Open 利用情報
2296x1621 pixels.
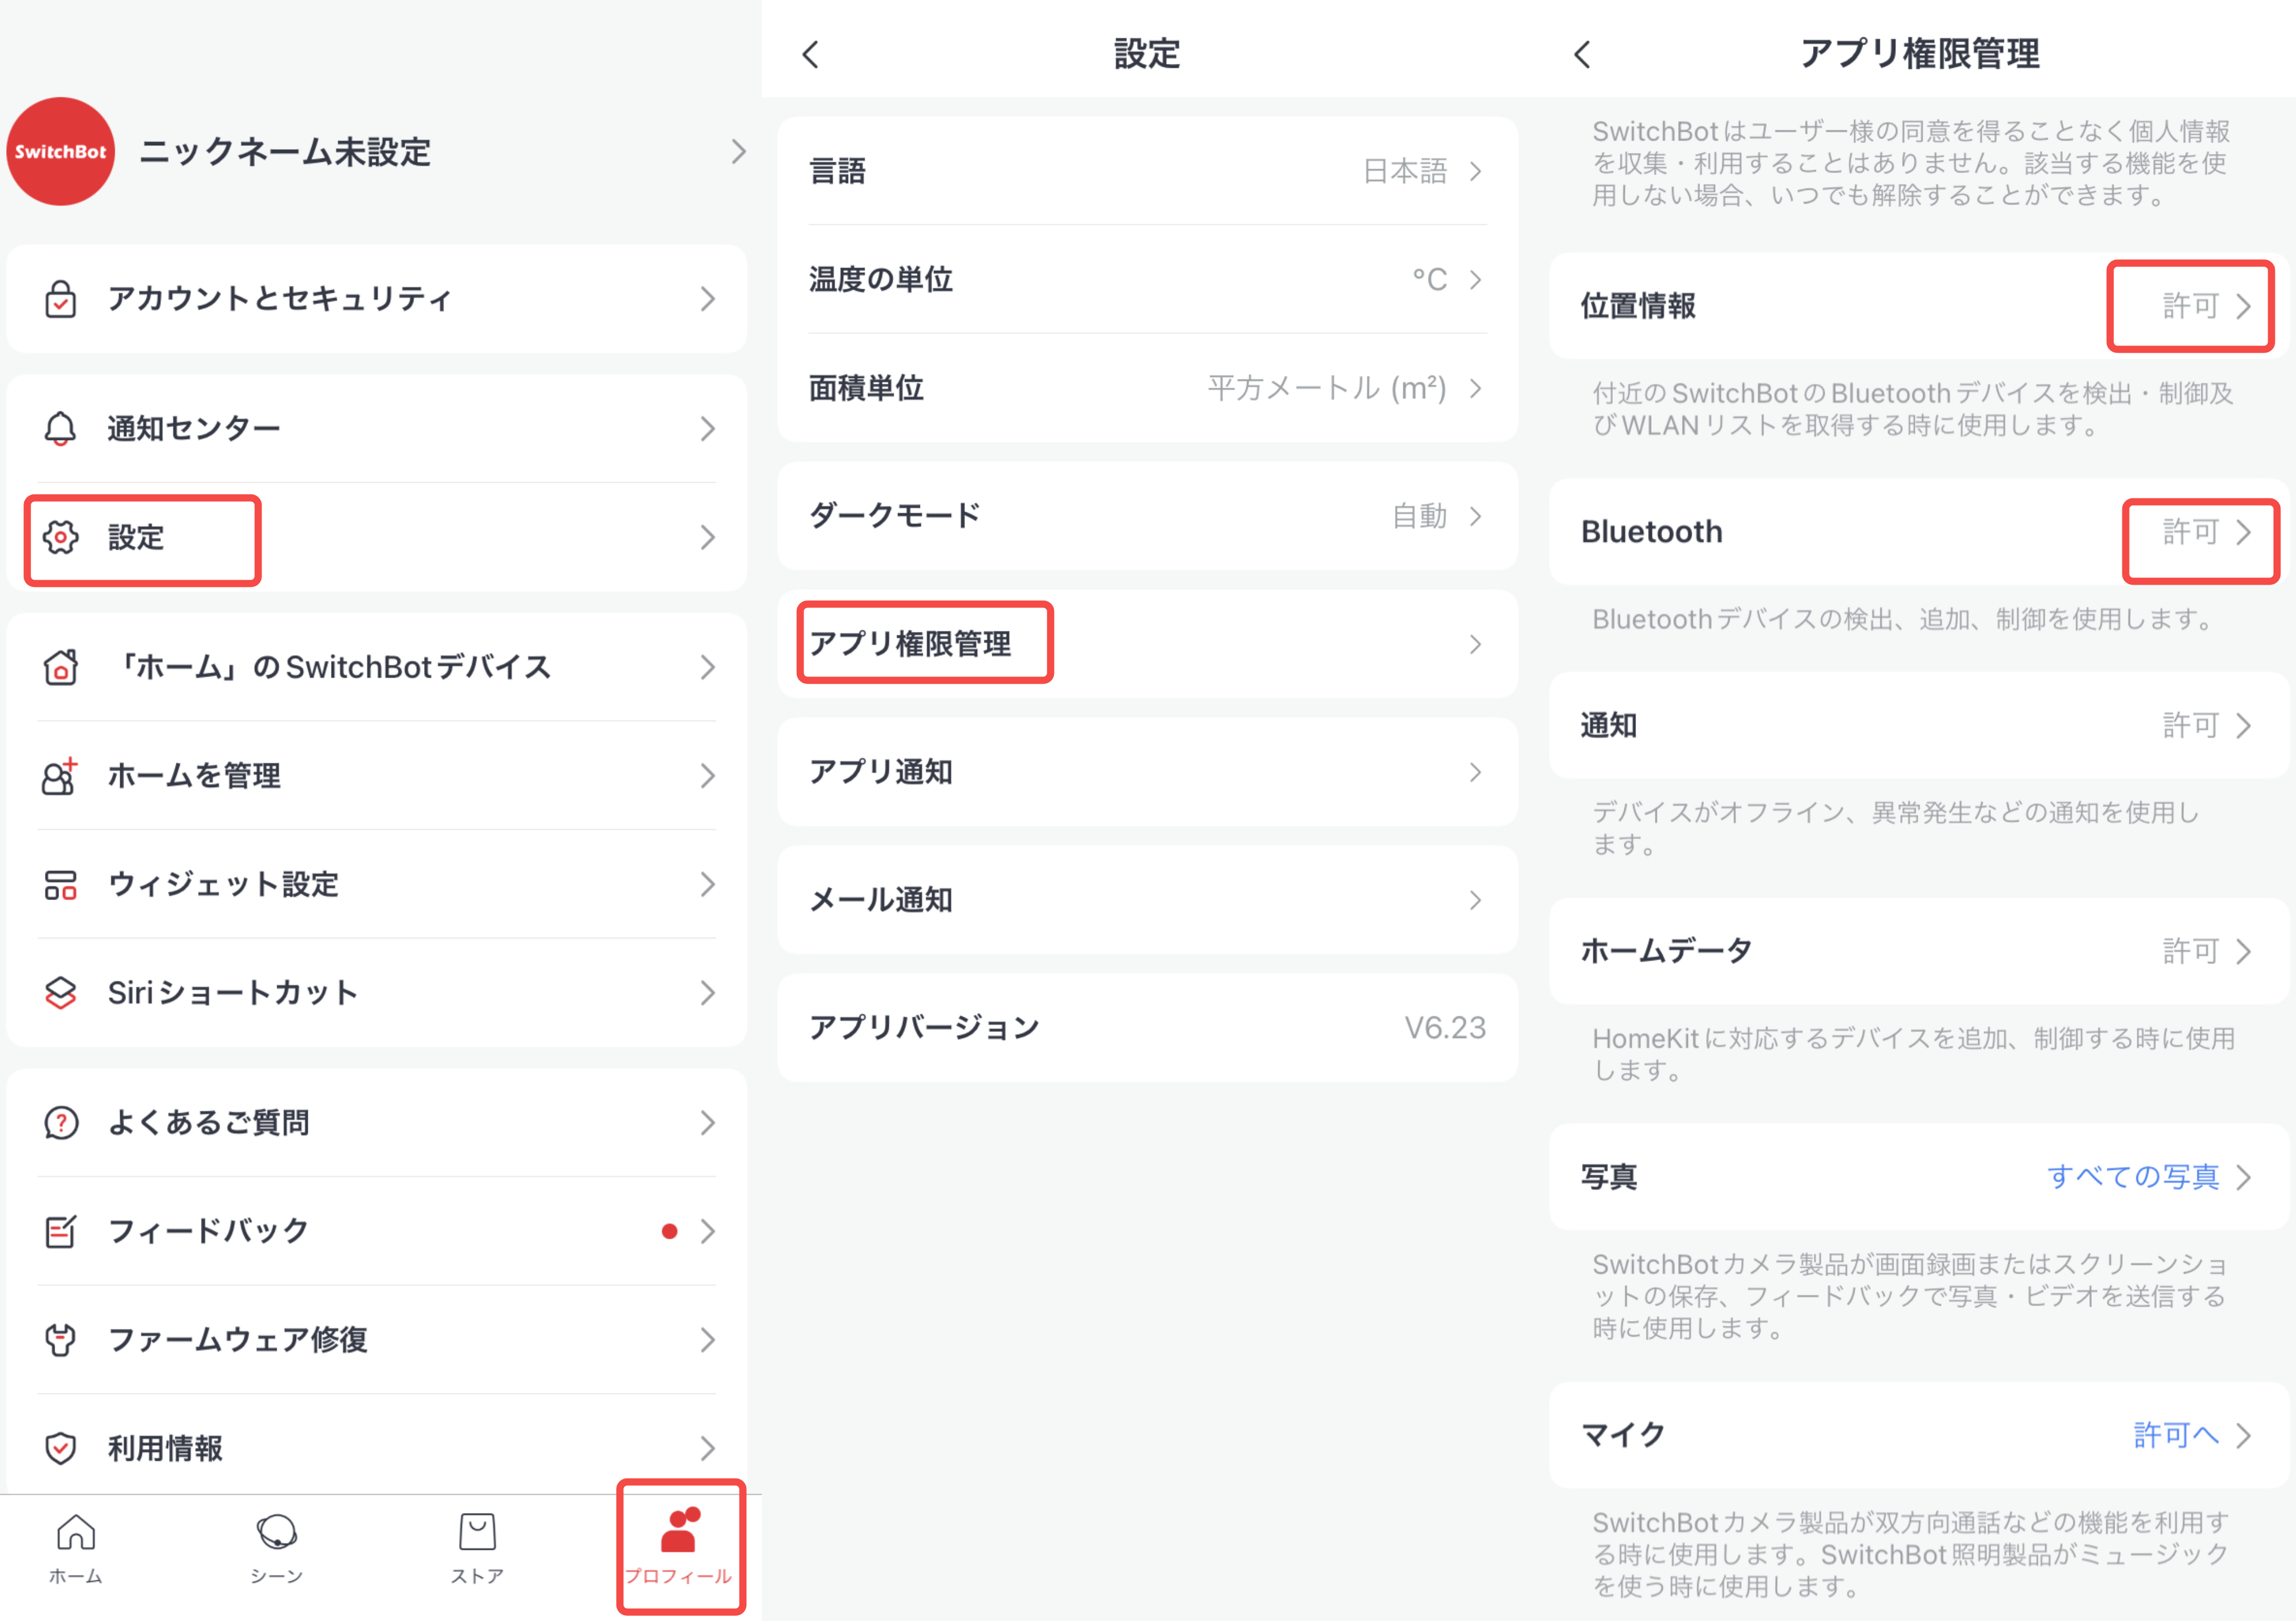[377, 1448]
